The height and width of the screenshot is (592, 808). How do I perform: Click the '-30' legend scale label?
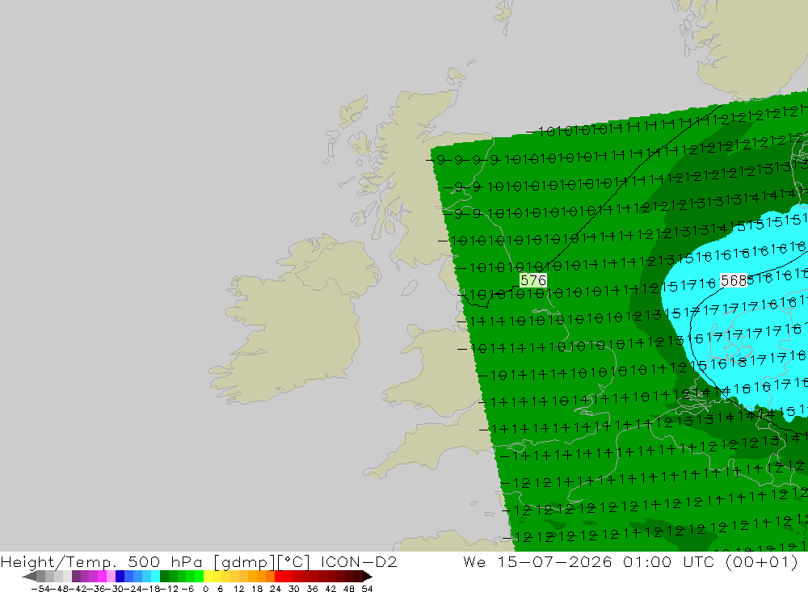(115, 589)
